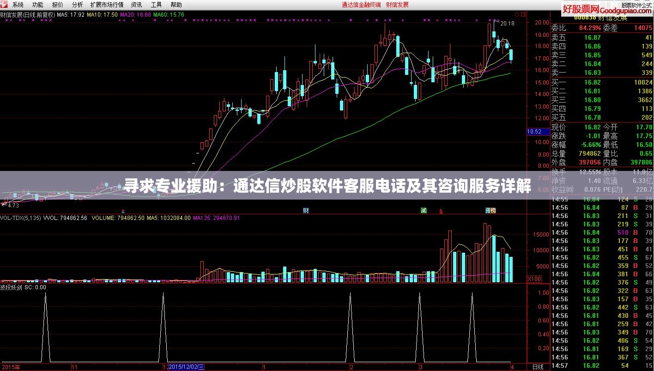Screen dimensions: 654x371
Task: Click the tick row with volume 510 B
Action: coord(602,232)
